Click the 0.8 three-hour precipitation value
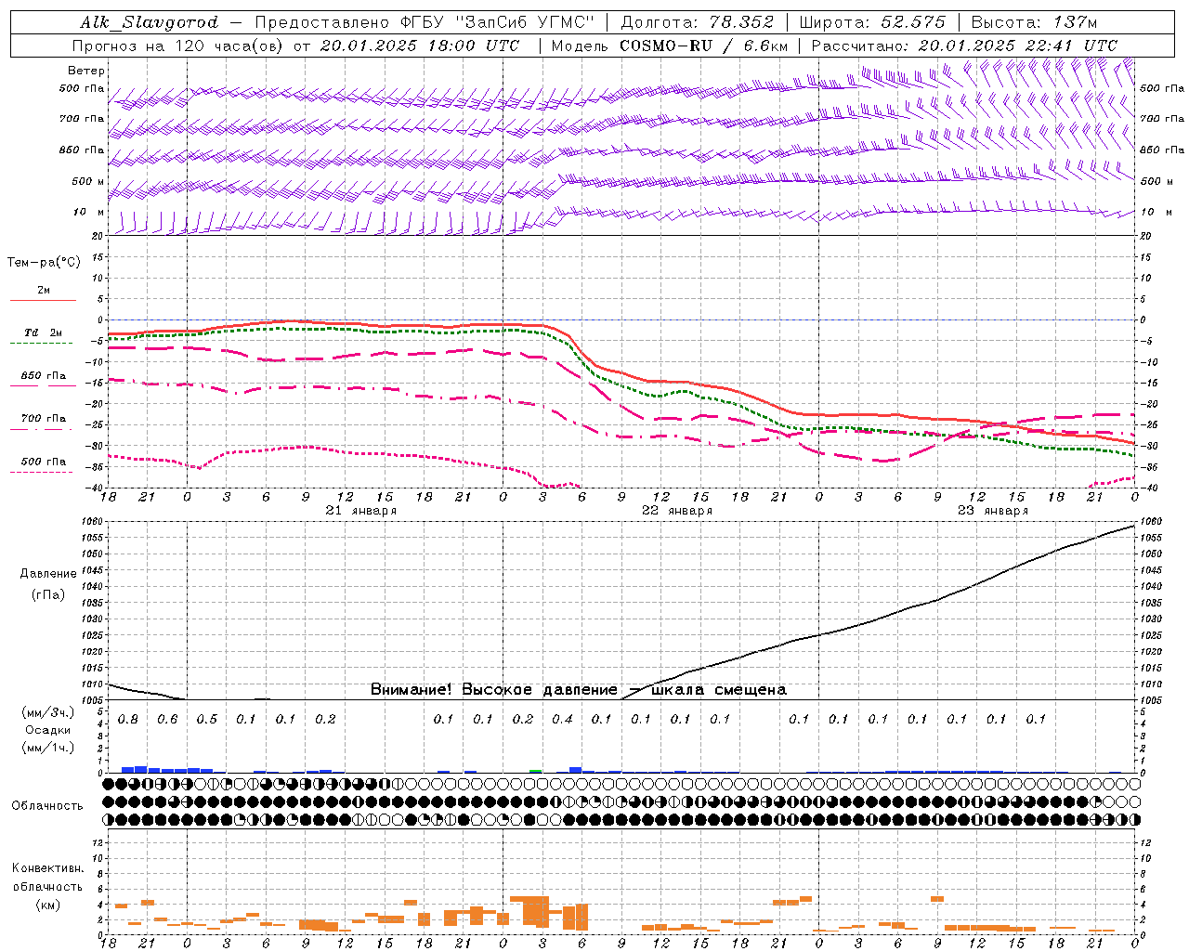This screenshot has height=951, width=1189. point(128,720)
